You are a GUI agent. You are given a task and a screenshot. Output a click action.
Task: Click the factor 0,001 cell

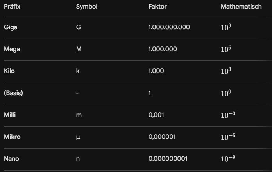pos(156,115)
